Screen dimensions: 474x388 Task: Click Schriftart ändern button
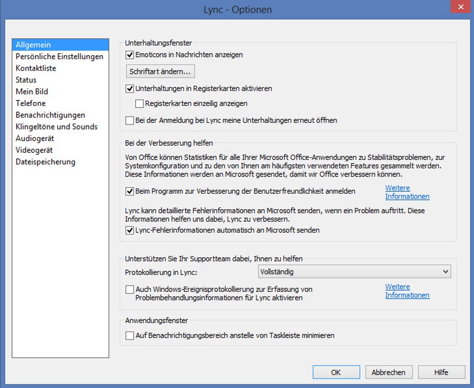[160, 71]
